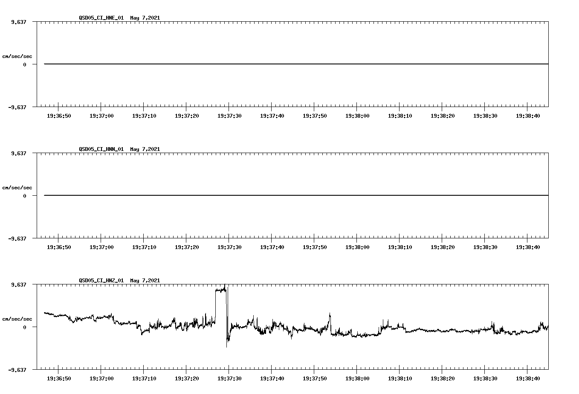Click the -9.637 lower limit of bottom plot
Screen dimensions: 579x394
click(x=17, y=371)
